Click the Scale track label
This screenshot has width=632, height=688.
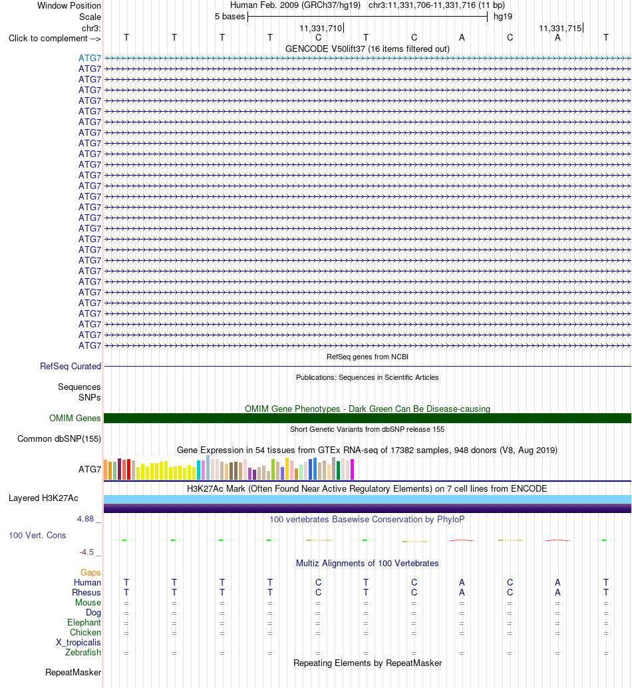(90, 17)
